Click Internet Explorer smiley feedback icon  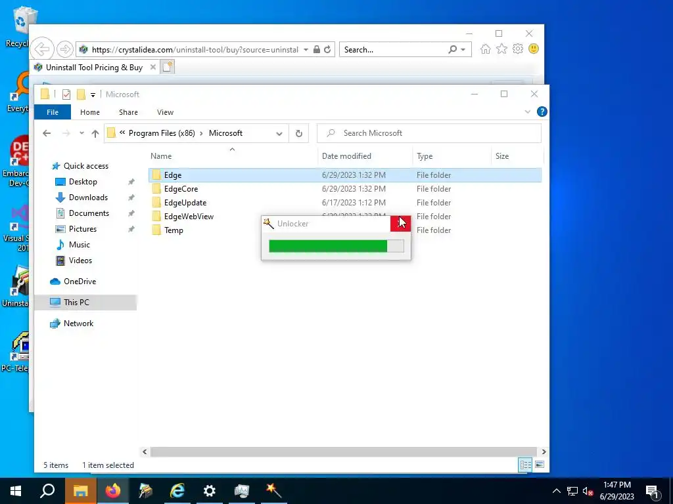[534, 49]
